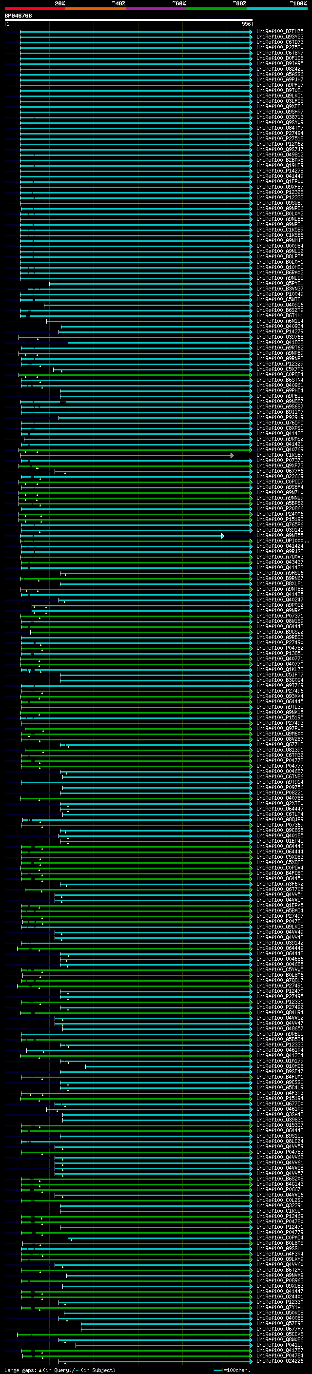Screen dimensions: 312x1374
Task: Click the UniRef100_Q9LKI1 entry
Action: coord(280,96)
